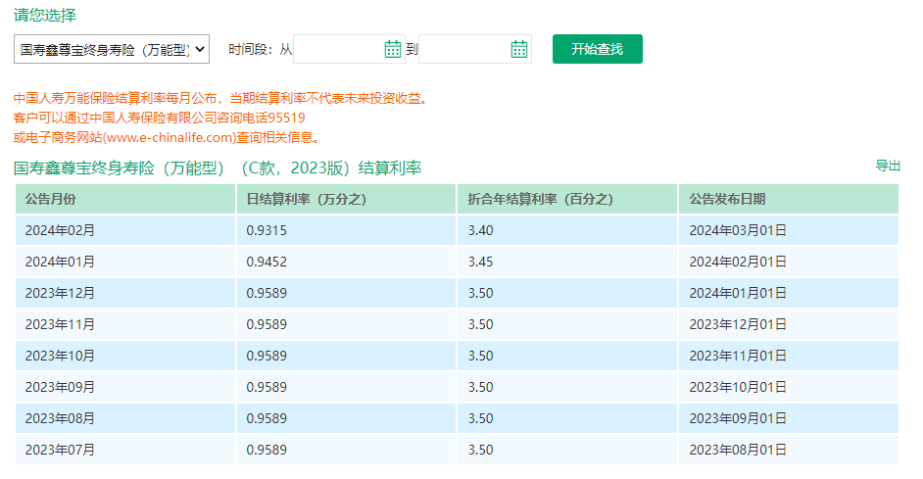Click the annual rate value 3.40
The height and width of the screenshot is (479, 923).
click(x=480, y=230)
